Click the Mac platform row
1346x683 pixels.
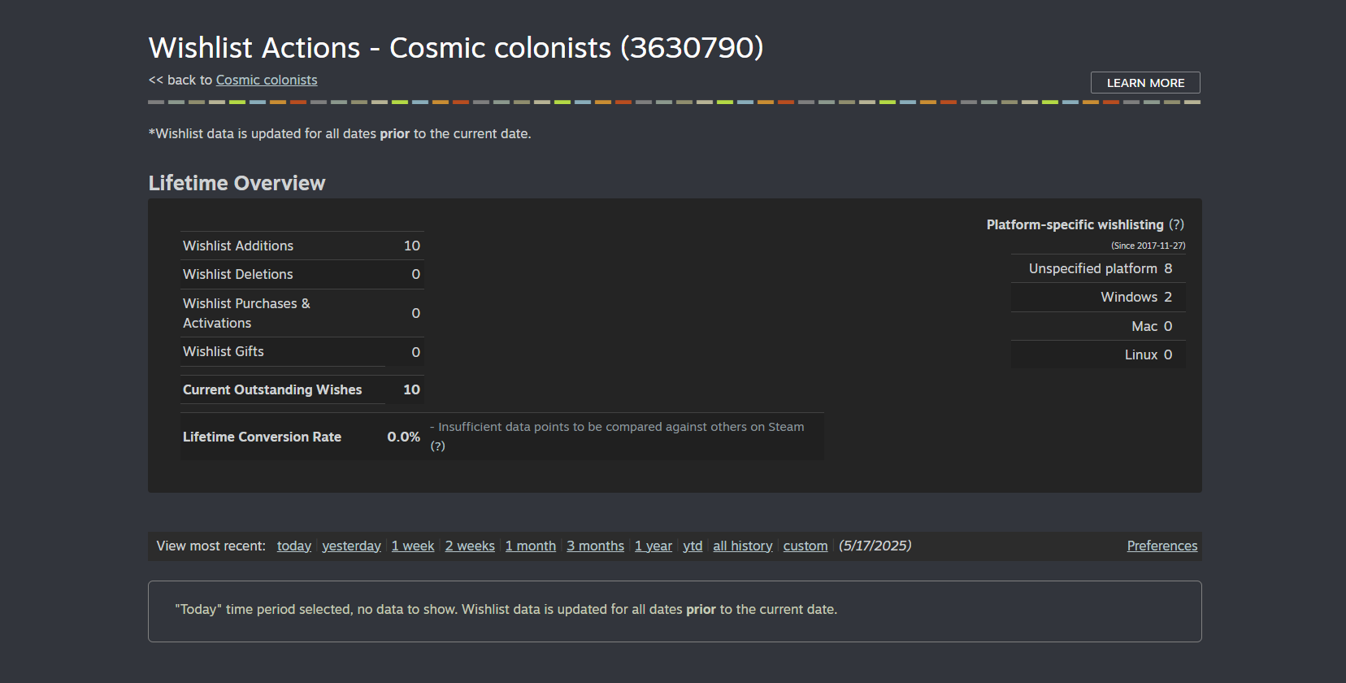(x=1098, y=326)
